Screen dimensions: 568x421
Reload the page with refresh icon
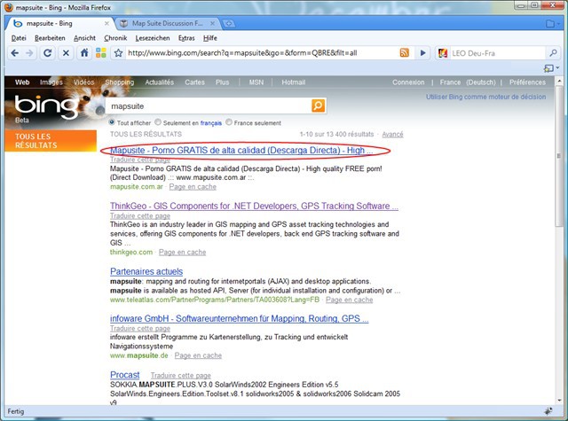coord(47,53)
